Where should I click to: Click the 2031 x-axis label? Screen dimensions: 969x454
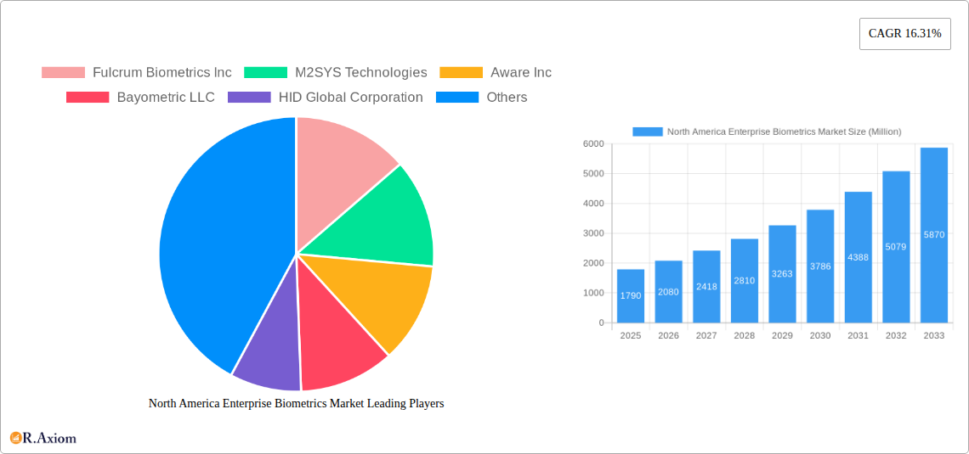(x=858, y=336)
